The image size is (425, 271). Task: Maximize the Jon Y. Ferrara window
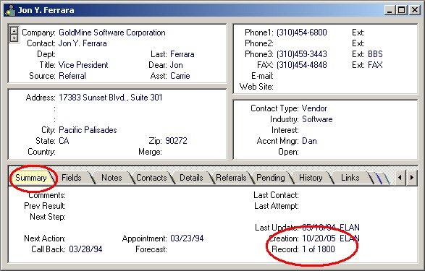point(401,10)
